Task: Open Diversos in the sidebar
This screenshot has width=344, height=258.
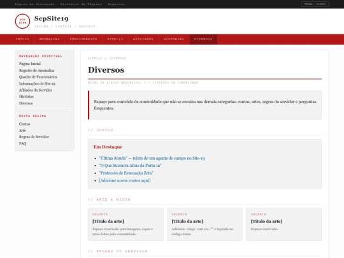Action: coord(26,103)
